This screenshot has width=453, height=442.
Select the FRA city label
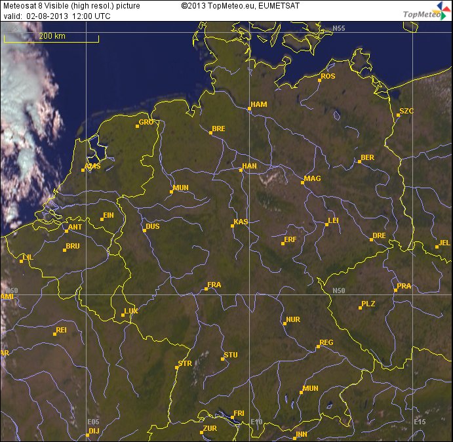point(214,285)
